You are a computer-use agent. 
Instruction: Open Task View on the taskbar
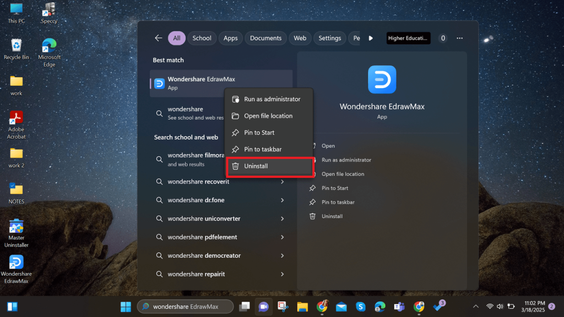245,307
